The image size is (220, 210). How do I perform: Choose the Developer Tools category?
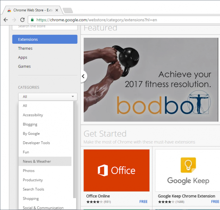point(45,143)
